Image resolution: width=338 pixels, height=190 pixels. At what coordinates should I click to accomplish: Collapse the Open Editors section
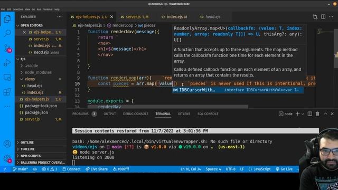tap(41, 26)
